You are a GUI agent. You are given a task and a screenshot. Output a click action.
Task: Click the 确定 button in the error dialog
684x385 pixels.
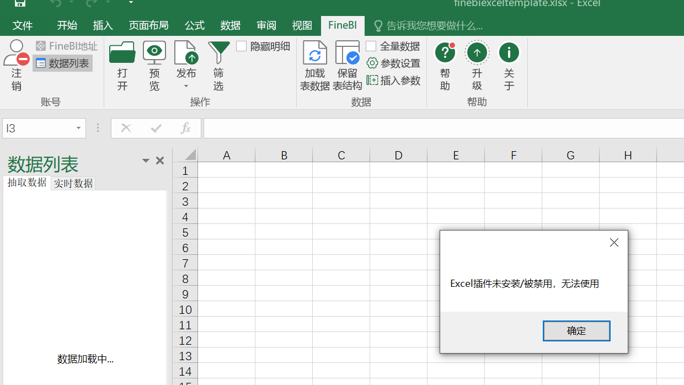click(x=576, y=331)
